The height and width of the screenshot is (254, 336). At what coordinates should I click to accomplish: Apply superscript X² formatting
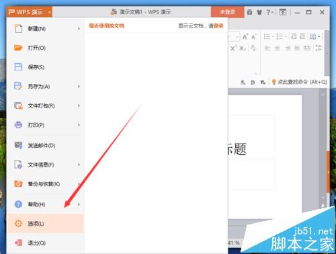coord(234,48)
